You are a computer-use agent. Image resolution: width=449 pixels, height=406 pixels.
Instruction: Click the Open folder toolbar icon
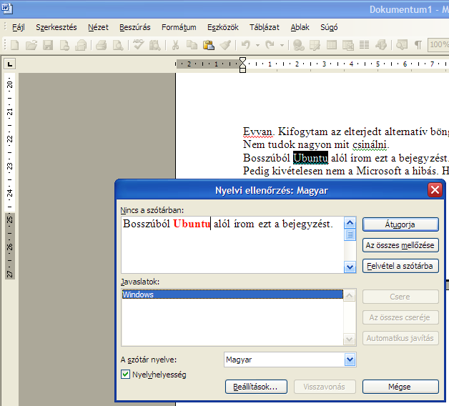click(31, 45)
